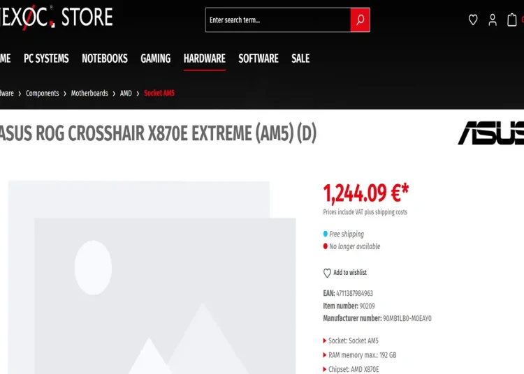The height and width of the screenshot is (374, 524).
Task: Click the Add to wishlist link
Action: [350, 273]
